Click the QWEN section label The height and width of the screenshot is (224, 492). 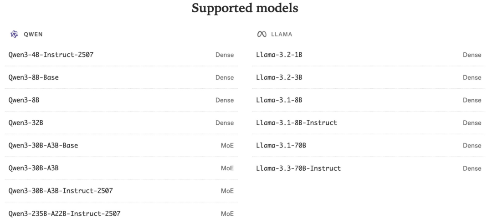click(x=33, y=34)
